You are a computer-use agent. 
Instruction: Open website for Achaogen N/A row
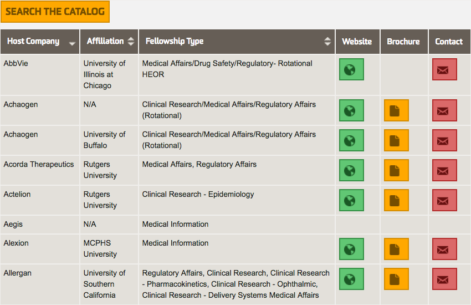(351, 110)
